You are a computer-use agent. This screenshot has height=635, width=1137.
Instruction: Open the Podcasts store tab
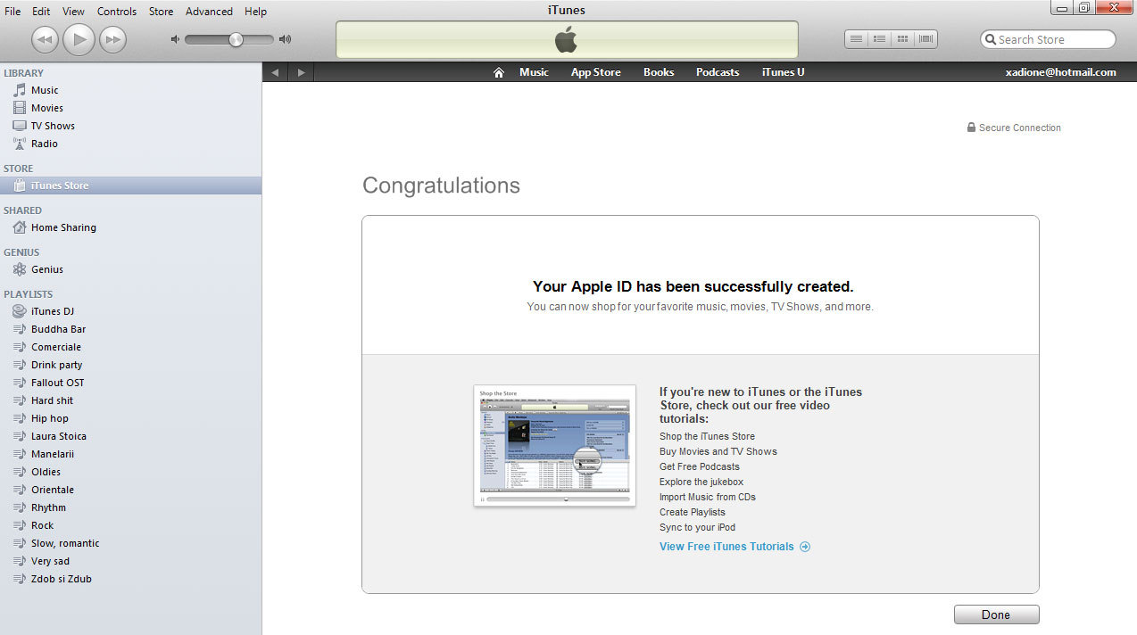(x=718, y=72)
